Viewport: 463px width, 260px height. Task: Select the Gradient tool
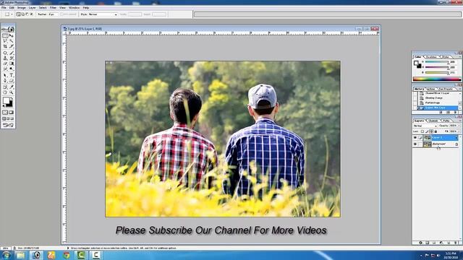pos(12,63)
